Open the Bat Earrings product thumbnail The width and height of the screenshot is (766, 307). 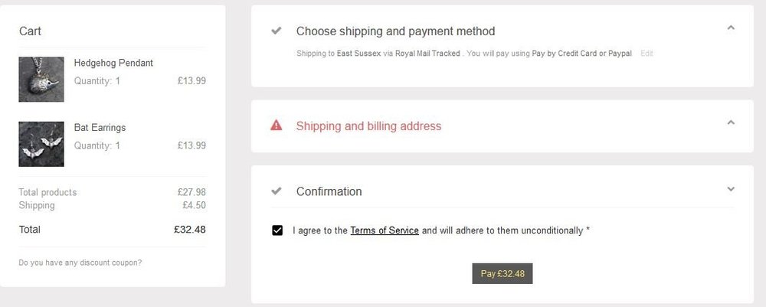click(x=41, y=144)
